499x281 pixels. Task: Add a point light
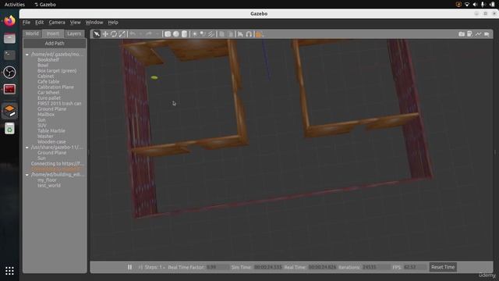click(195, 34)
